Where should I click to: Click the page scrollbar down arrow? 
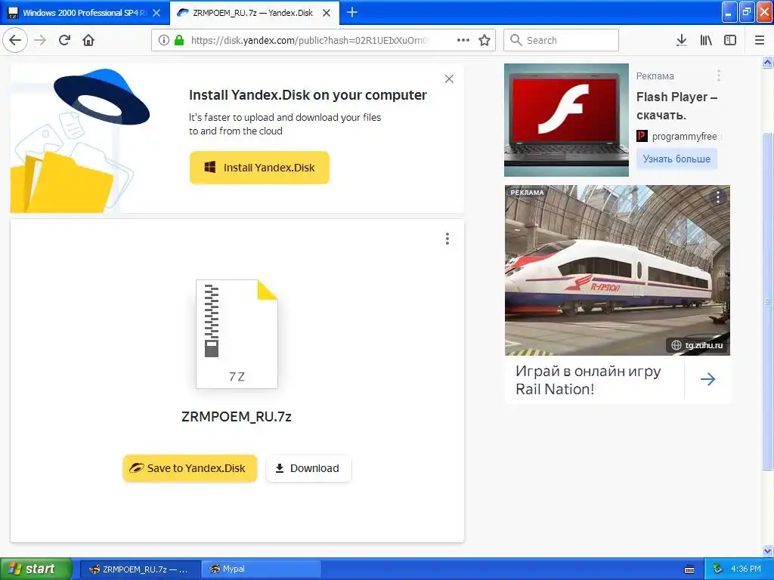tap(767, 551)
